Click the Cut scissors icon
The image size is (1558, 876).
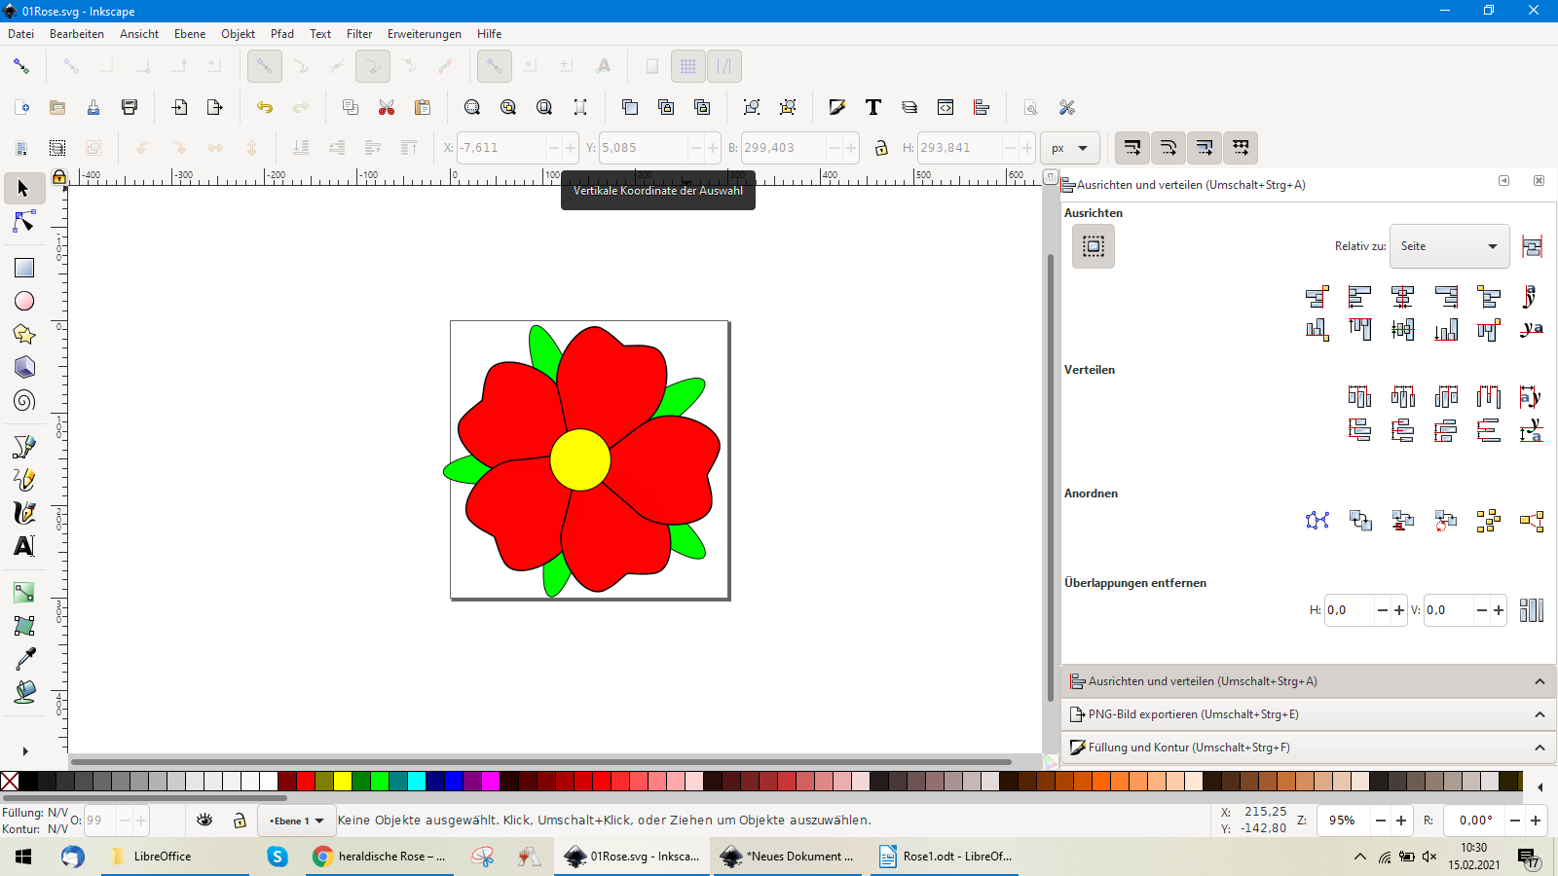[x=387, y=107]
